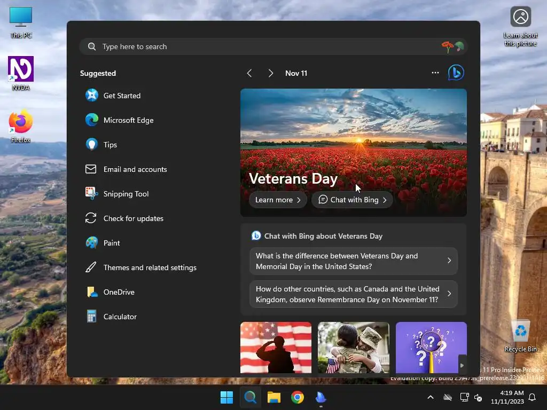Open Email and accounts settings
This screenshot has width=547, height=410.
click(126, 169)
